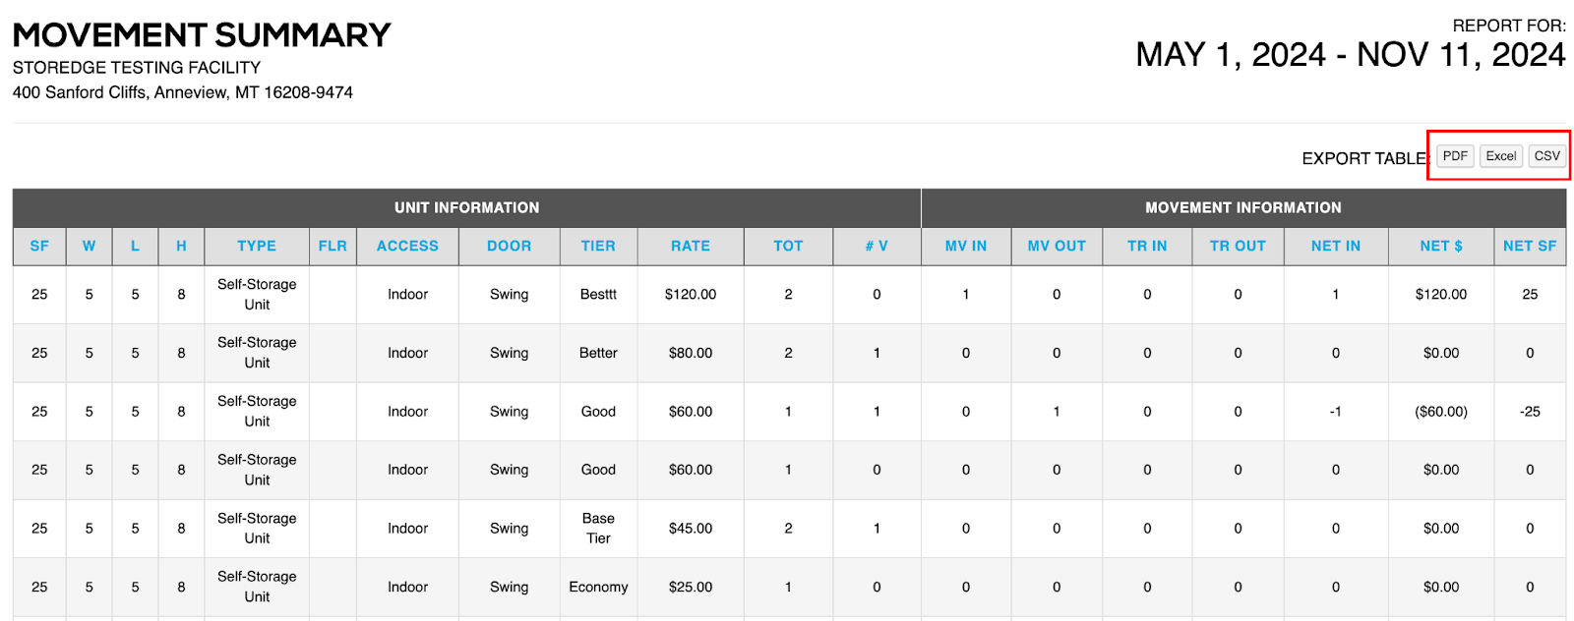Viewport: 1574px width, 621px height.
Task: Click the MAY 1, 2024 - NOV 11, 2024 date range
Action: (x=1351, y=55)
